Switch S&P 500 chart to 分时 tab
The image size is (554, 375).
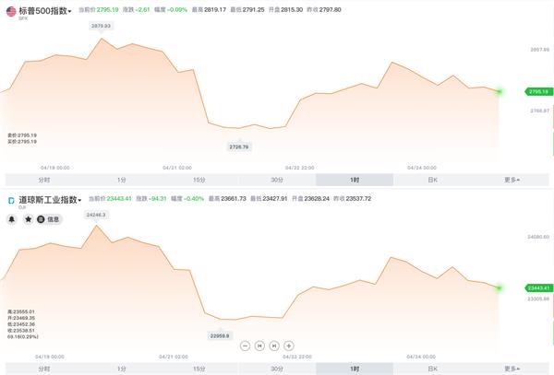[x=44, y=180]
